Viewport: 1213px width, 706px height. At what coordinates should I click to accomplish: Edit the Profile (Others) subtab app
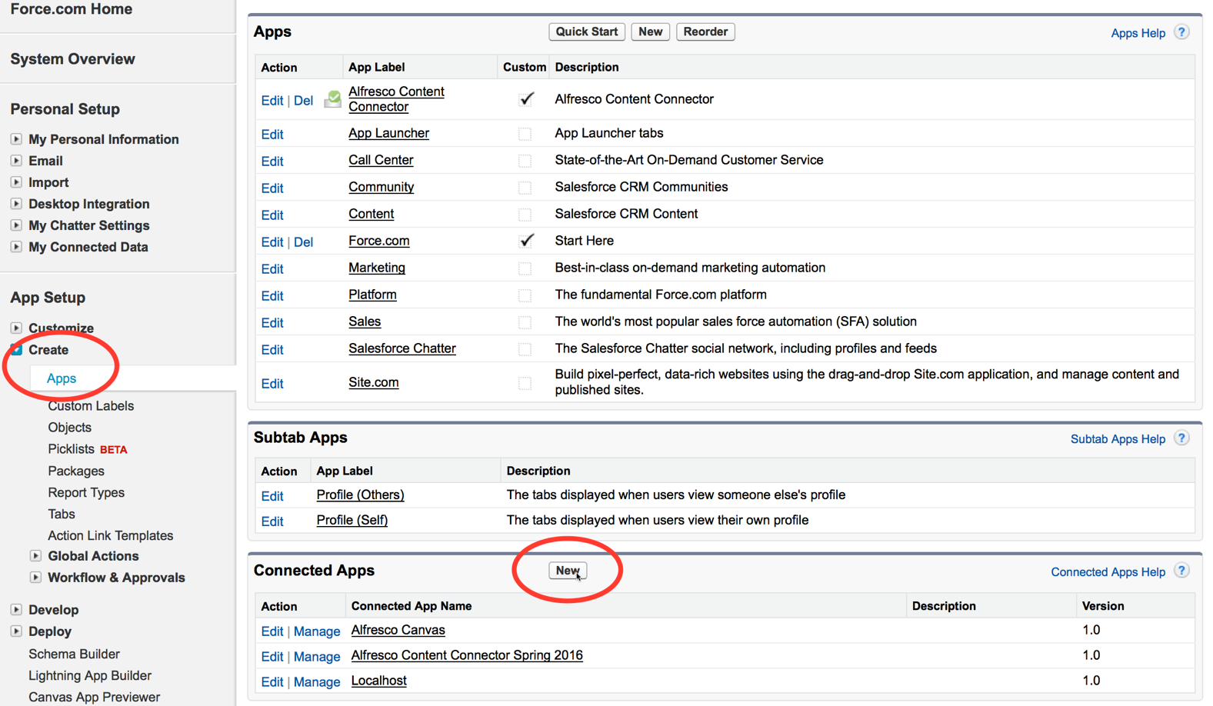tap(272, 497)
